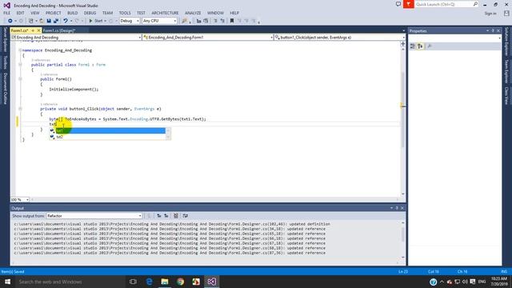
Task: Switch to Form1.cs [Design] tab
Action: 59,30
